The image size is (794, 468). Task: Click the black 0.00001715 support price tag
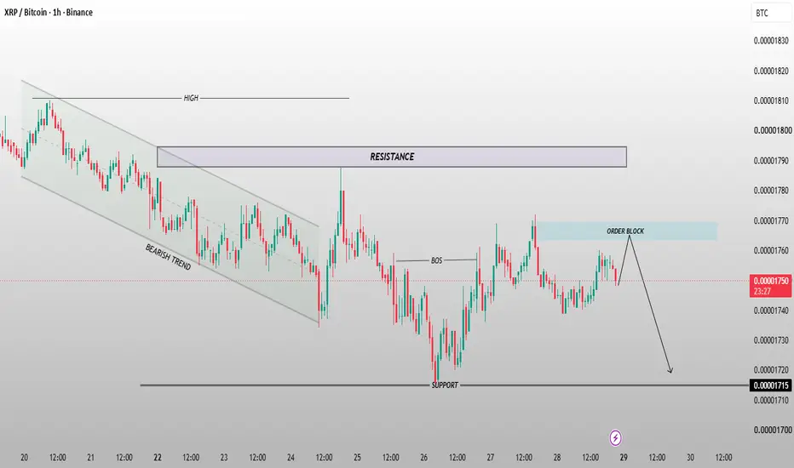pyautogui.click(x=771, y=385)
